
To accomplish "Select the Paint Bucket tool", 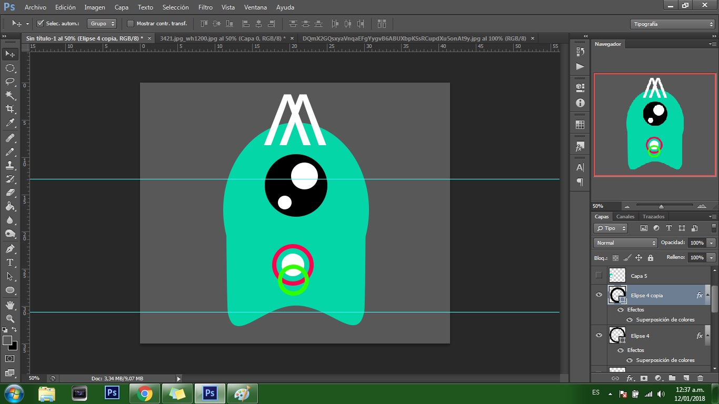I will coord(10,206).
